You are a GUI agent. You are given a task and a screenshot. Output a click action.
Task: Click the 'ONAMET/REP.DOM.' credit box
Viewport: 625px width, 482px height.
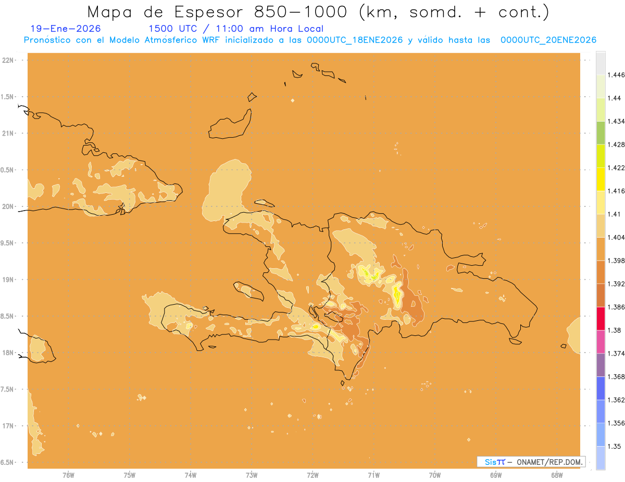point(531,462)
